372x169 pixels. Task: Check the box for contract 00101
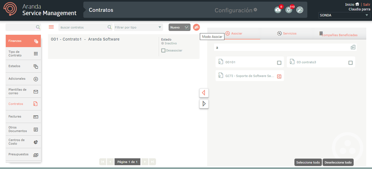tap(279, 63)
